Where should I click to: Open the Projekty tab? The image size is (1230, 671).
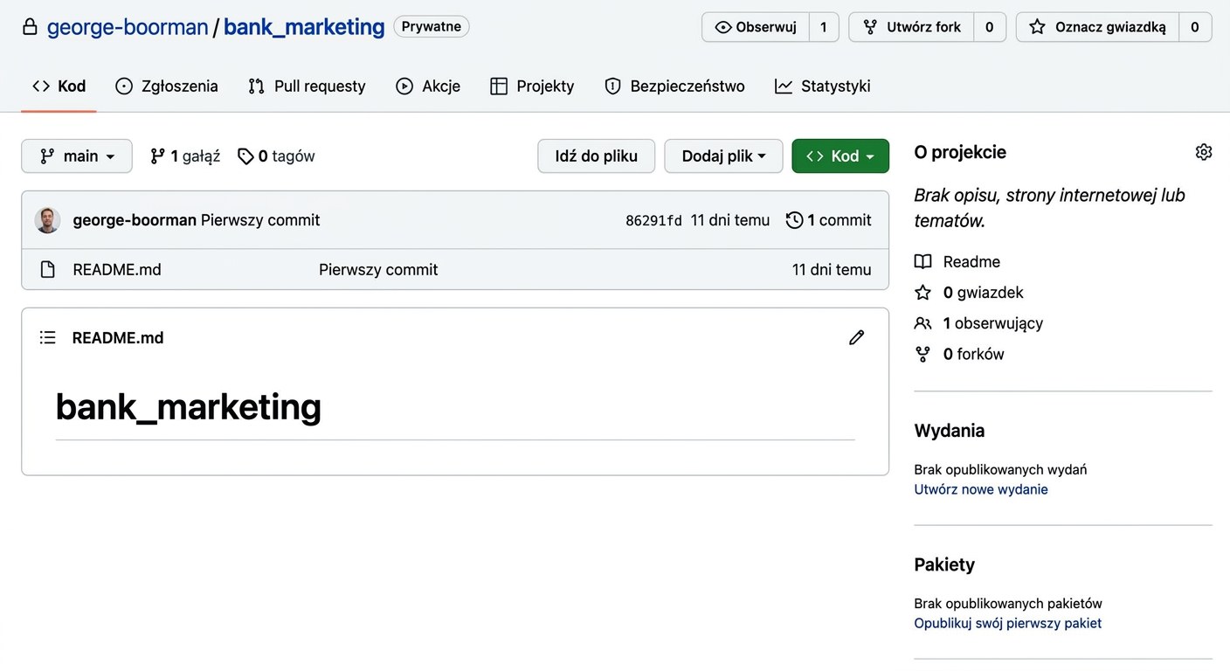tap(532, 86)
